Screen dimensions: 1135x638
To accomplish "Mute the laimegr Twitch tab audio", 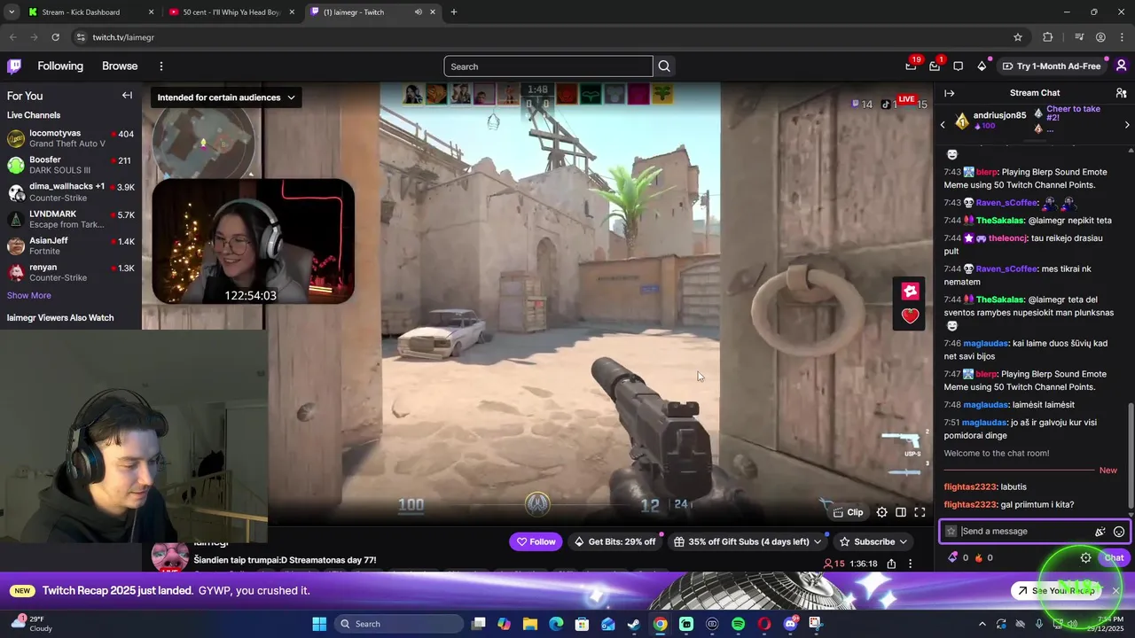I will tap(418, 12).
